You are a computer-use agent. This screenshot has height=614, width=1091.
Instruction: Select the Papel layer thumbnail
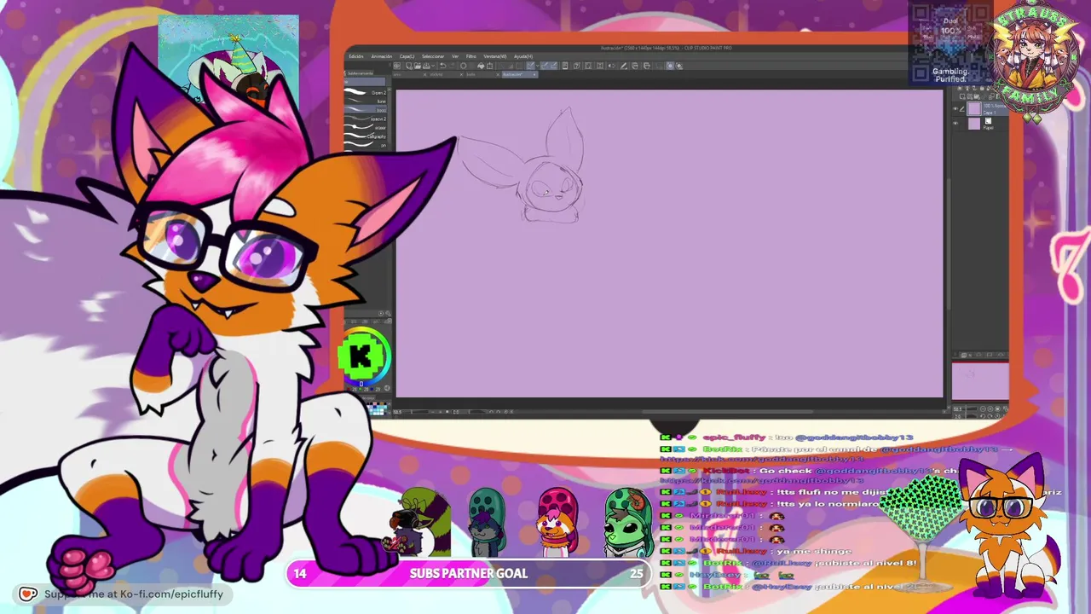(974, 124)
